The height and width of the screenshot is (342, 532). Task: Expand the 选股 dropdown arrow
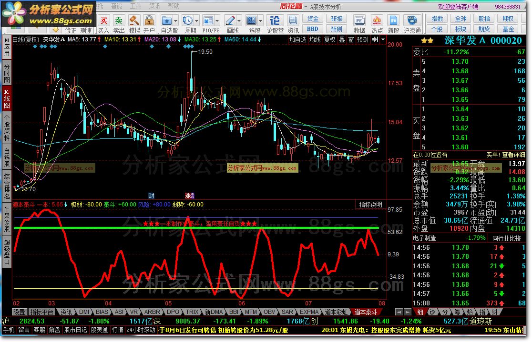point(260,20)
